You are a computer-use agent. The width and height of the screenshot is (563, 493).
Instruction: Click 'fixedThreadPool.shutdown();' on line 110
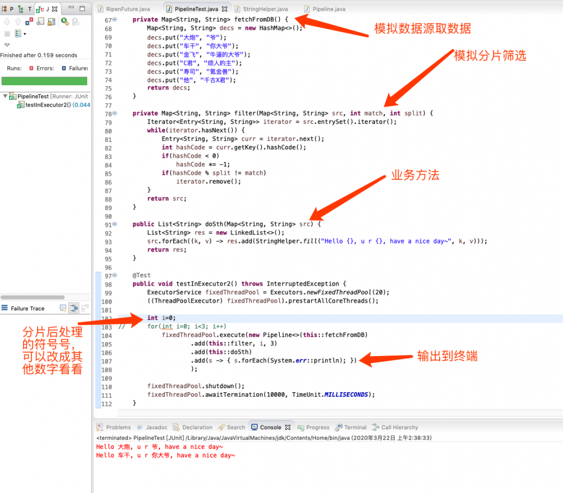[196, 386]
